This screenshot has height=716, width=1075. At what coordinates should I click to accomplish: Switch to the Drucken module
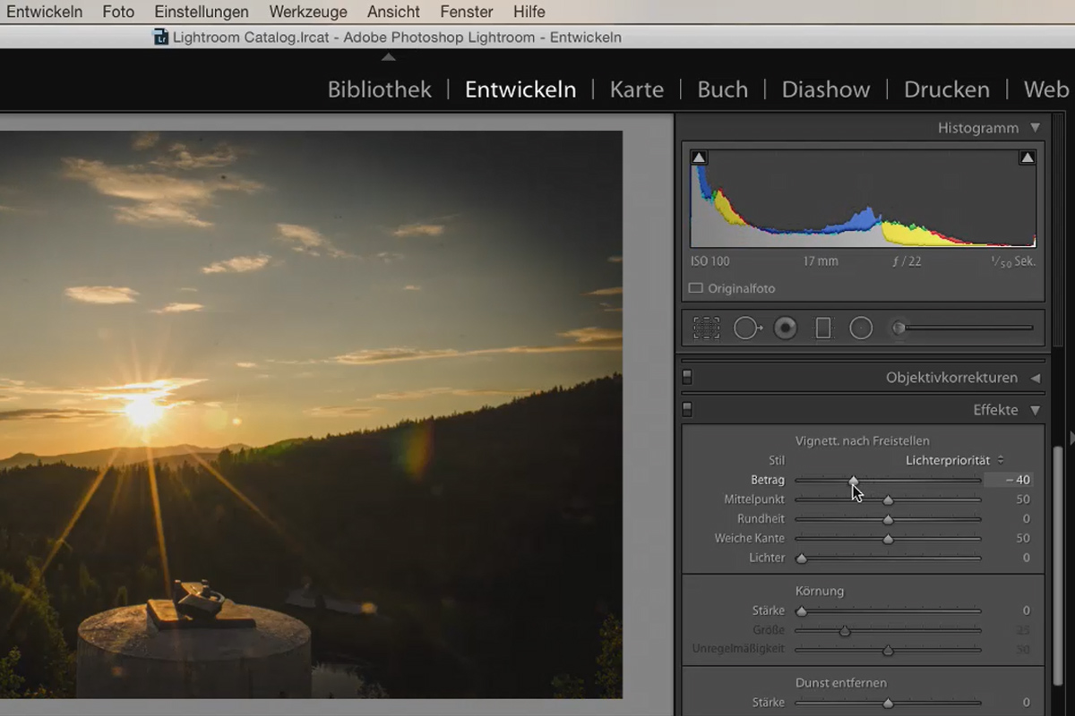[947, 89]
